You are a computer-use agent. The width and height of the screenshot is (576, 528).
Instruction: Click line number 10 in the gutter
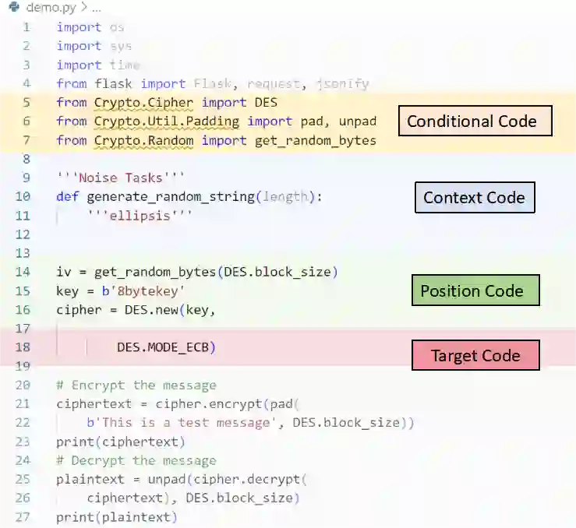[x=23, y=197]
